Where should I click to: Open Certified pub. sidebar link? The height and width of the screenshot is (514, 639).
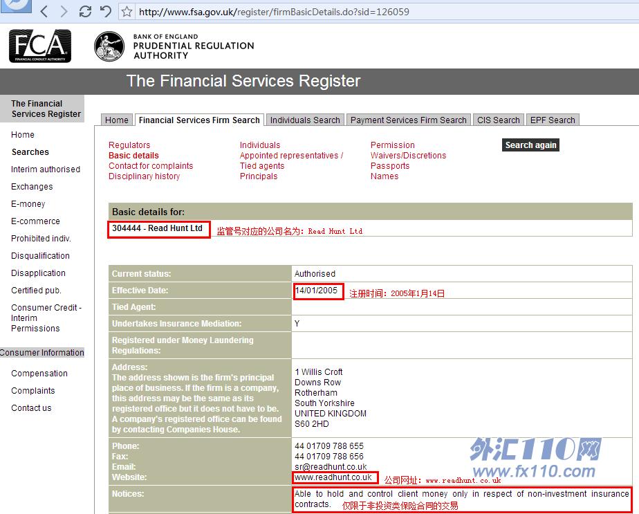pyautogui.click(x=36, y=291)
